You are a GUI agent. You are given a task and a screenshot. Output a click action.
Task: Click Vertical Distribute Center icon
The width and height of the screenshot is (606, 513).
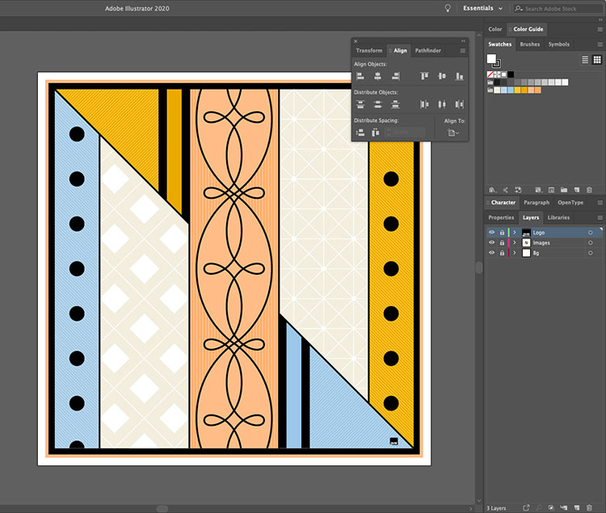point(377,104)
